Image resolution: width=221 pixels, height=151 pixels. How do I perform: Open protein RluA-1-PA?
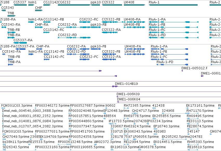pyautogui.click(x=159, y=46)
